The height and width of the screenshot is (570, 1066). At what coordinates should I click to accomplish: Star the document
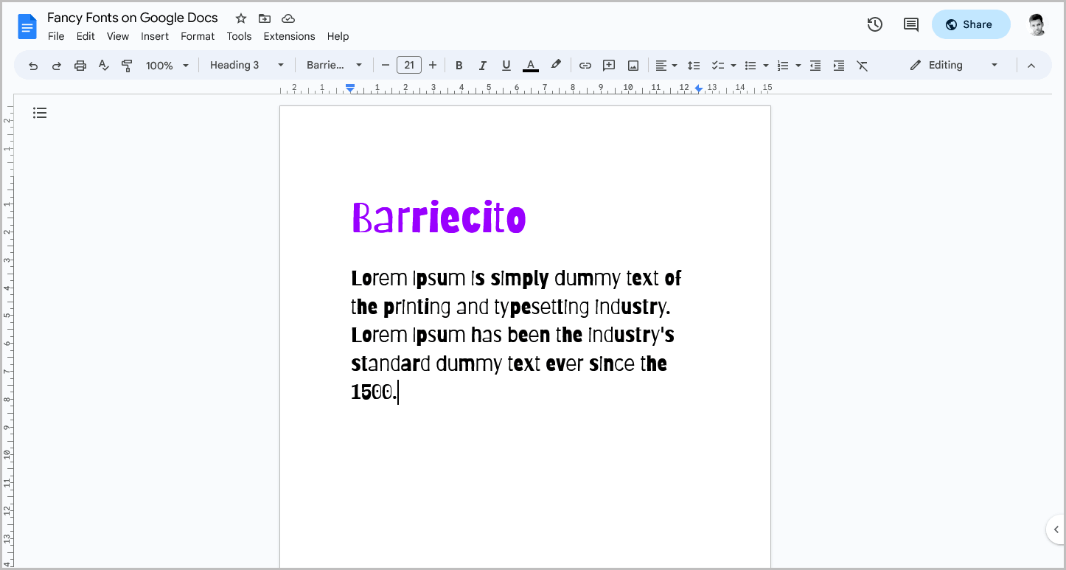240,18
